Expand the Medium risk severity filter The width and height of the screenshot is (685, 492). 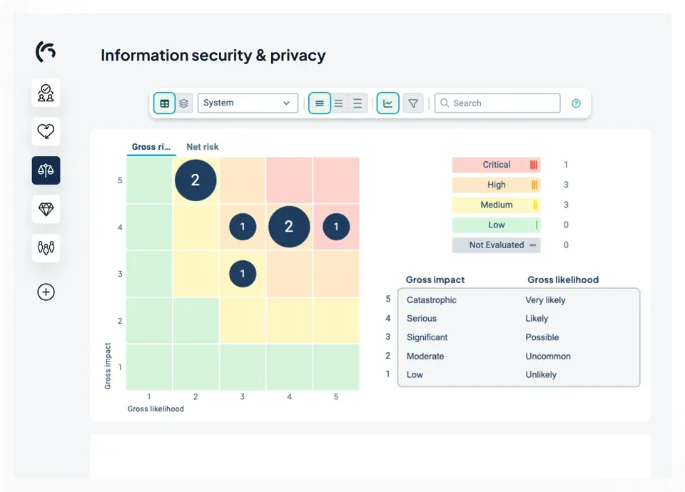point(496,205)
